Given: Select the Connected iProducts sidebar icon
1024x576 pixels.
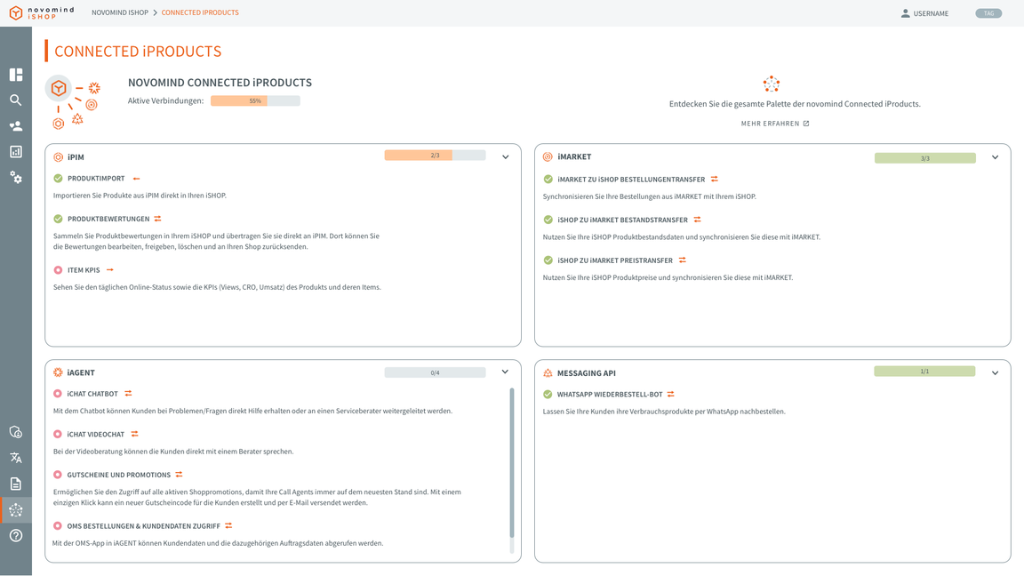Looking at the screenshot, I should click(x=16, y=510).
